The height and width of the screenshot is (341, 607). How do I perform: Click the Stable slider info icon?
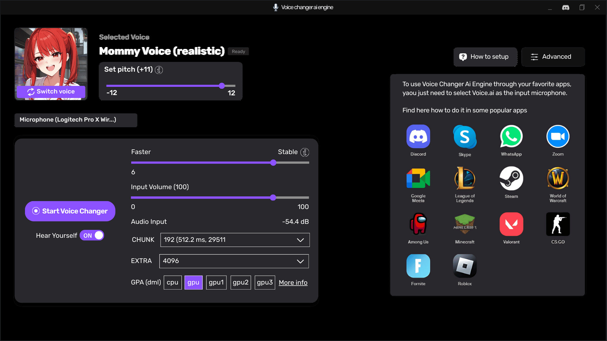point(304,152)
